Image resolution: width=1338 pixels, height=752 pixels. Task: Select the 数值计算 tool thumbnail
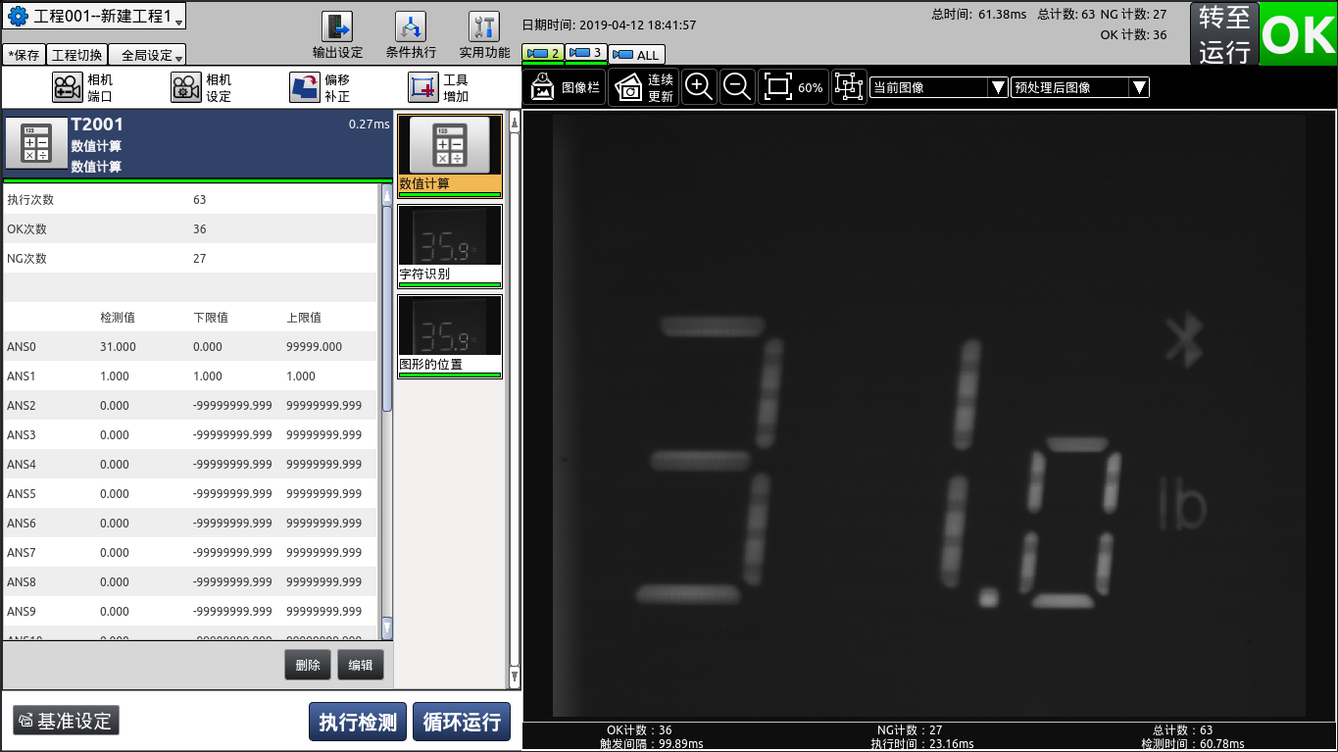[x=450, y=157]
